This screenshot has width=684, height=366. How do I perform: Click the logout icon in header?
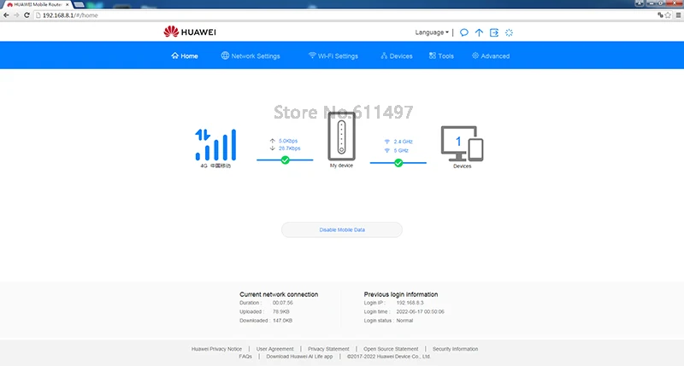(x=494, y=32)
